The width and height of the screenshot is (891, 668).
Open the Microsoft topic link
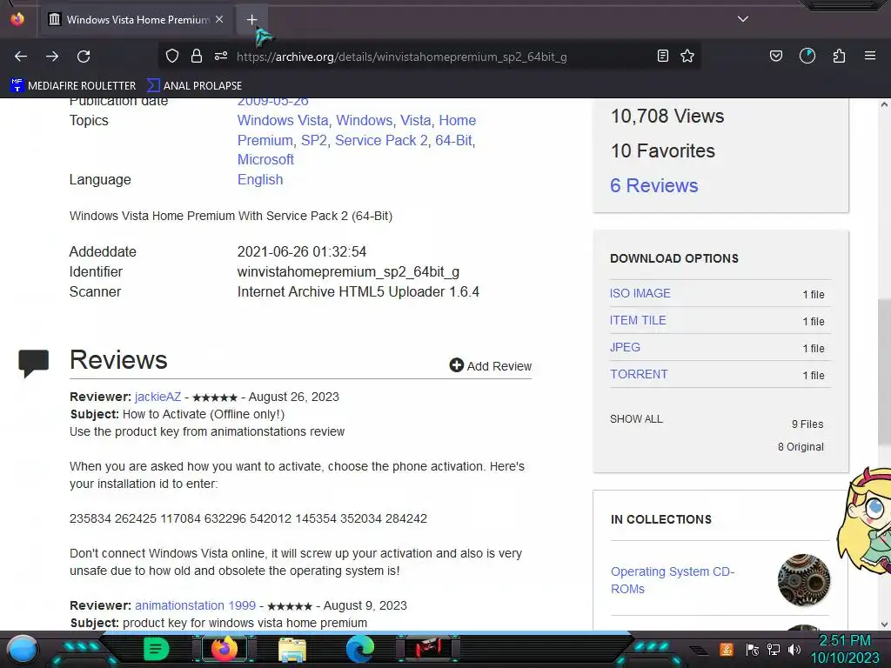point(265,160)
